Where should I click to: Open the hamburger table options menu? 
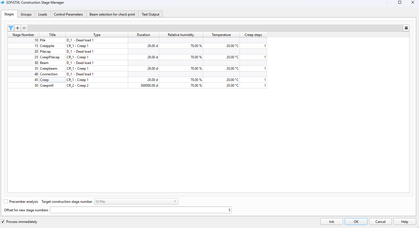(406, 28)
